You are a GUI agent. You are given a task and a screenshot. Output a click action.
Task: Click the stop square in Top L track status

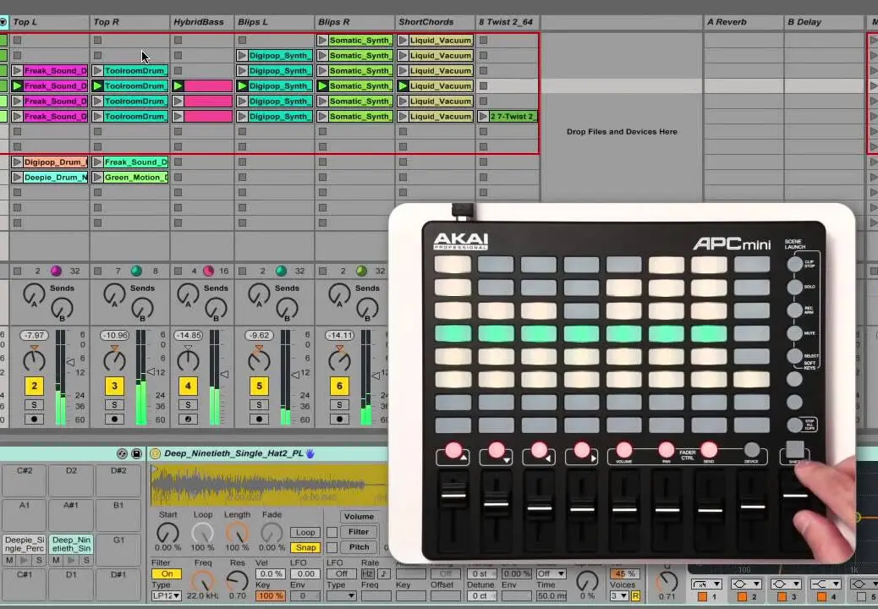click(18, 271)
